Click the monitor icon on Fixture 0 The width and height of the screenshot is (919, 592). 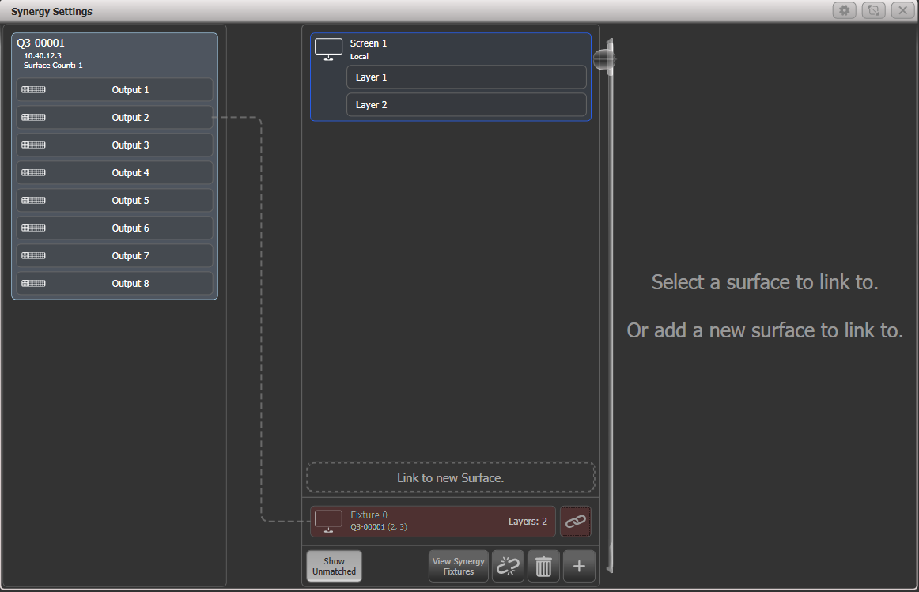pyautogui.click(x=328, y=521)
